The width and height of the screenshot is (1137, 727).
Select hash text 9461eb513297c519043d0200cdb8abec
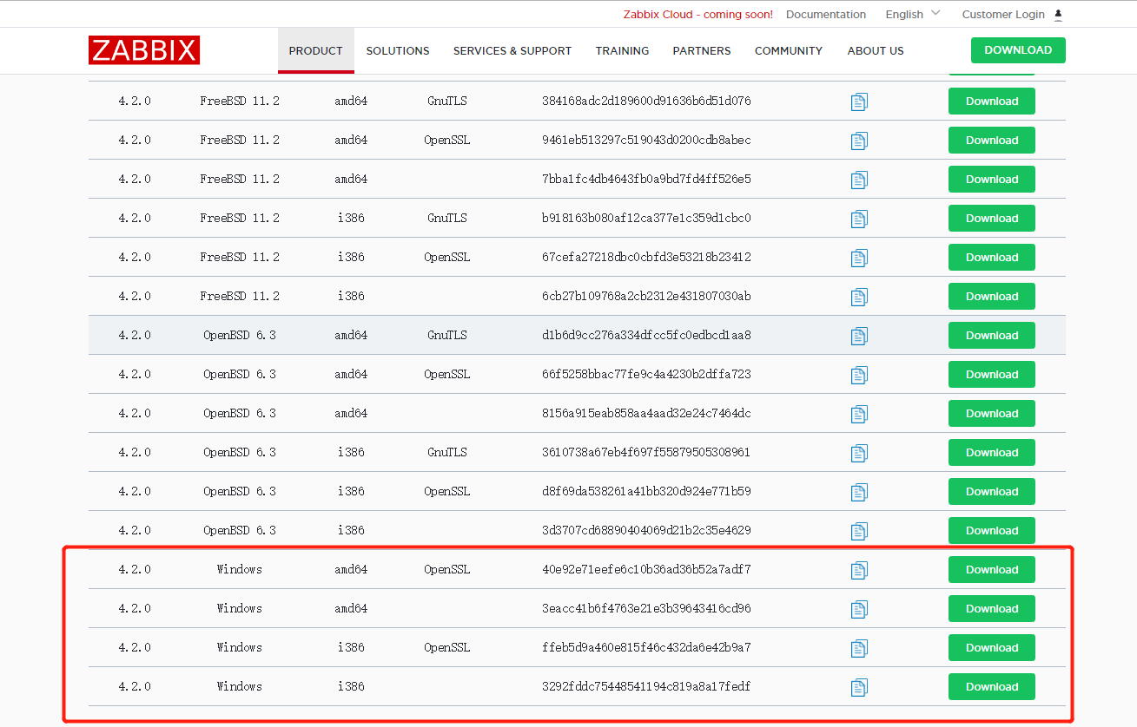646,140
